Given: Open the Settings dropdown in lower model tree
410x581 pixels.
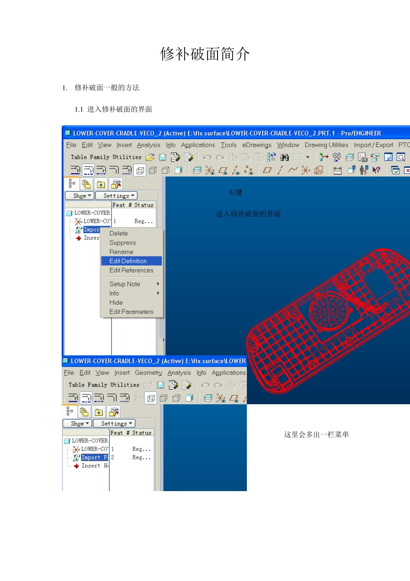Looking at the screenshot, I should click(114, 424).
